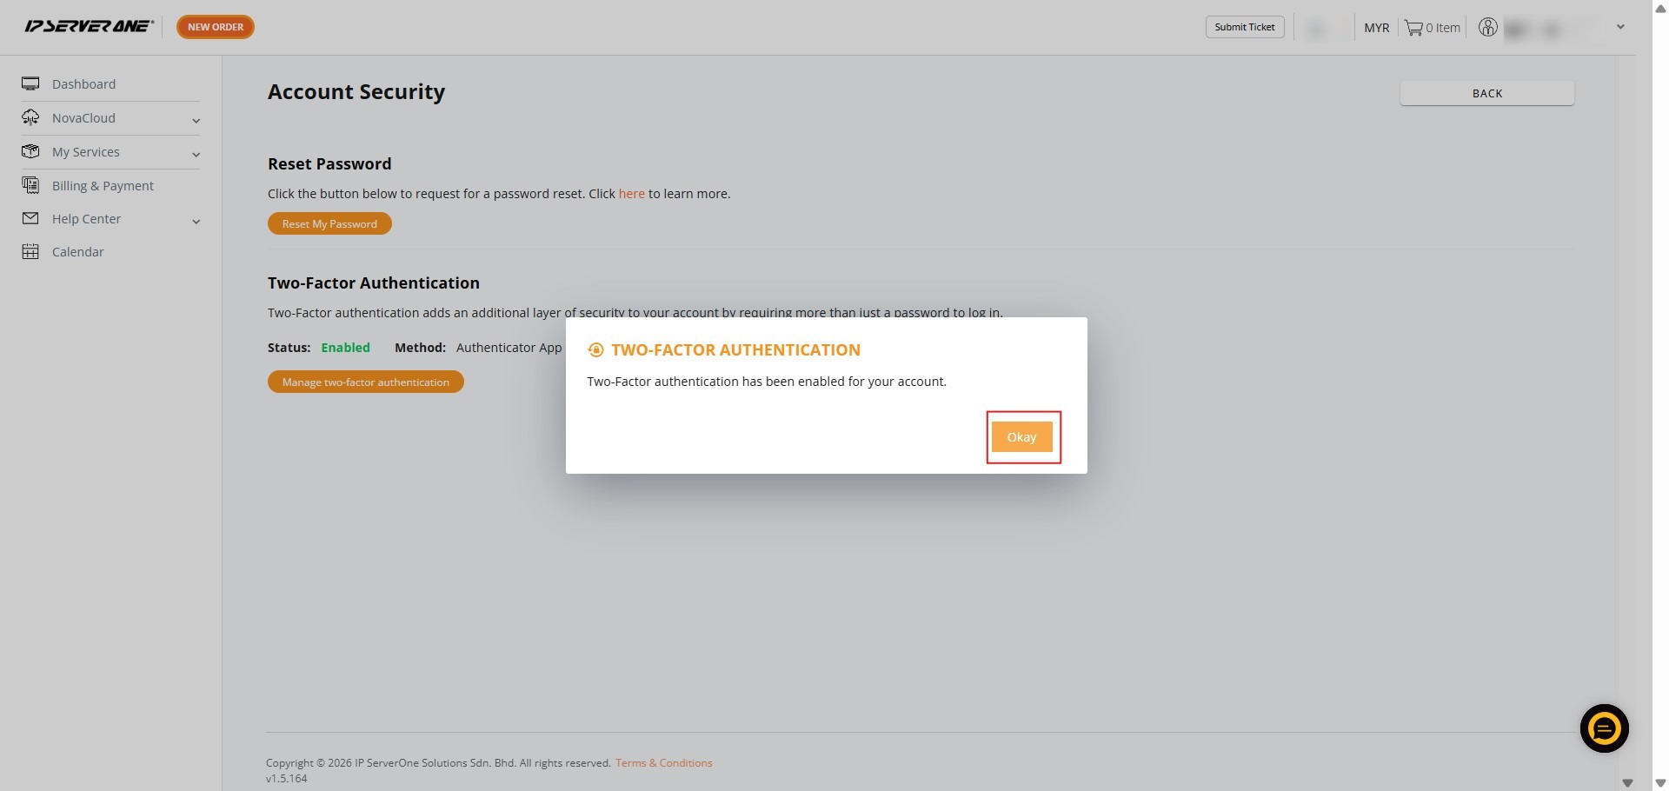Image resolution: width=1669 pixels, height=791 pixels.
Task: Open the Terms & Conditions link
Action: [663, 763]
